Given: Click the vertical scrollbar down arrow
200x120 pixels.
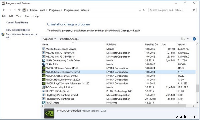Looking at the screenshot, I should click(x=197, y=102).
